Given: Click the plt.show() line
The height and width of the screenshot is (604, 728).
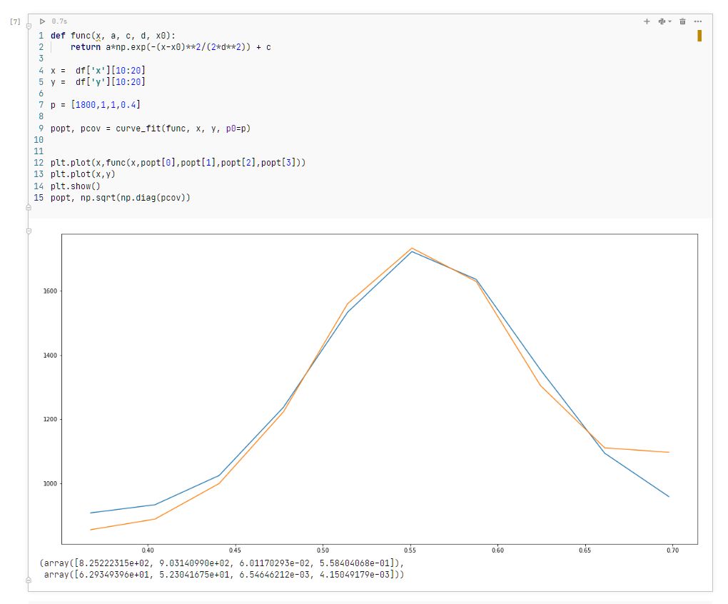Looking at the screenshot, I should point(75,186).
